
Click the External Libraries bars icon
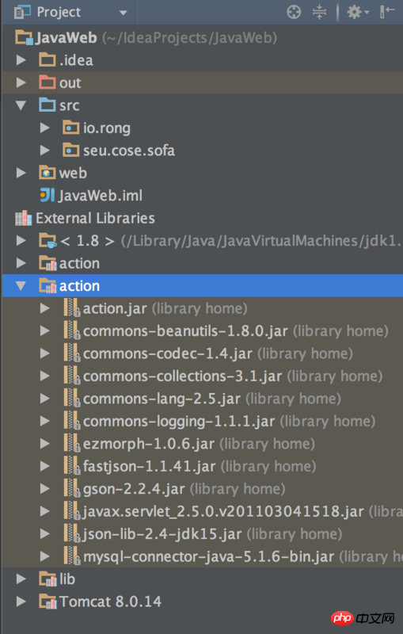pos(24,219)
